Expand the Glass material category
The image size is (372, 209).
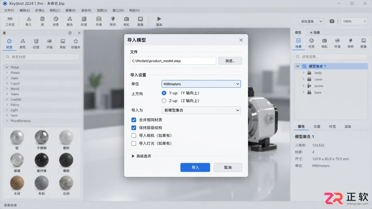pyautogui.click(x=7, y=78)
